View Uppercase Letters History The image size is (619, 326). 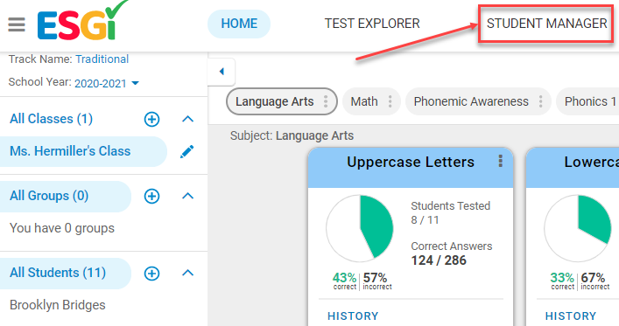[x=353, y=316]
